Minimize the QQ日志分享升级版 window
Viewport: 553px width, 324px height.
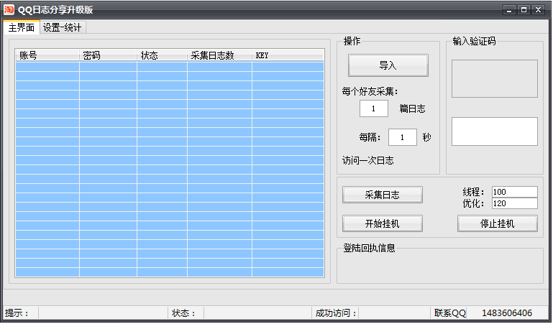509,10
